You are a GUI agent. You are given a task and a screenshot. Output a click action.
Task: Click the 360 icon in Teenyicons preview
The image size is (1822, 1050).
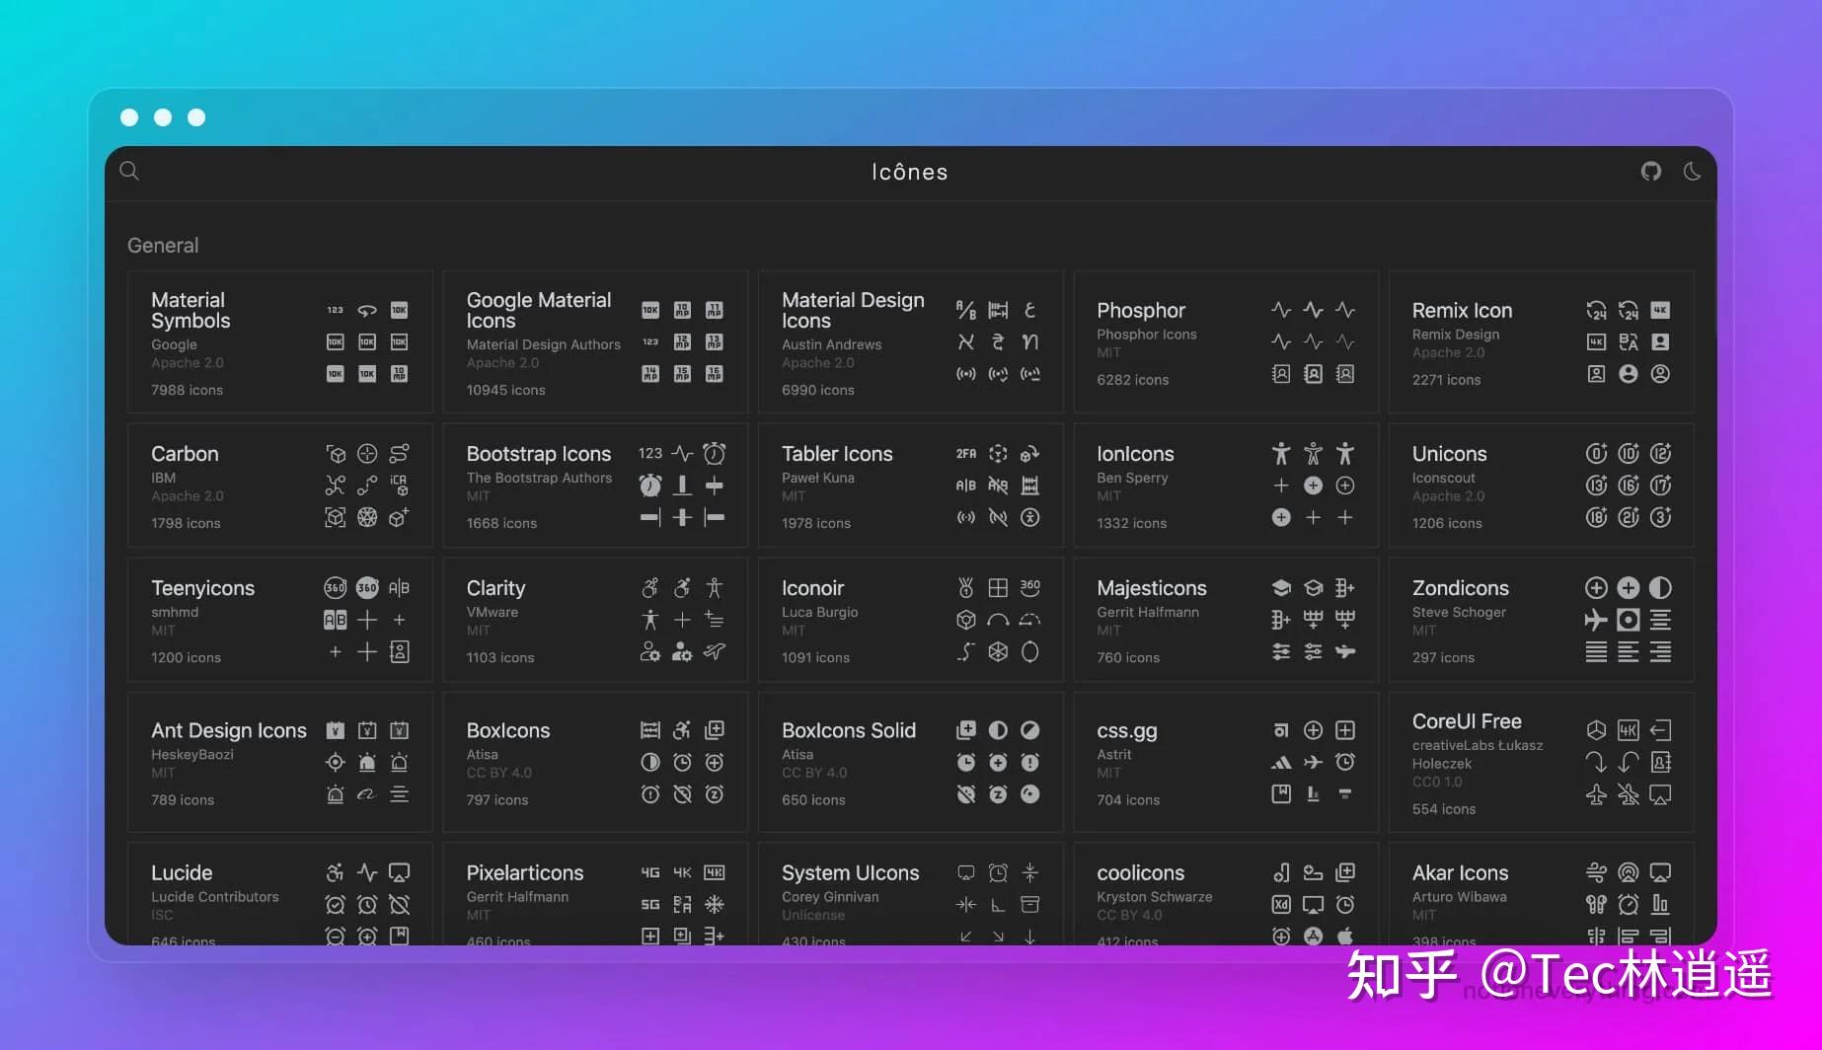point(335,586)
